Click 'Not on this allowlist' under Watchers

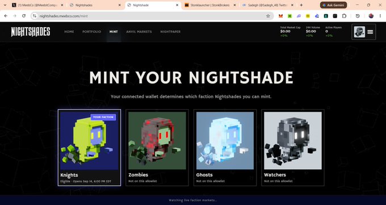278,181
